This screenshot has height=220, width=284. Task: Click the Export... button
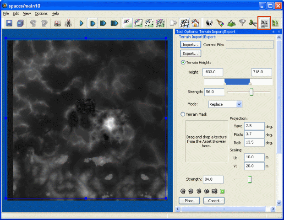pyautogui.click(x=190, y=54)
